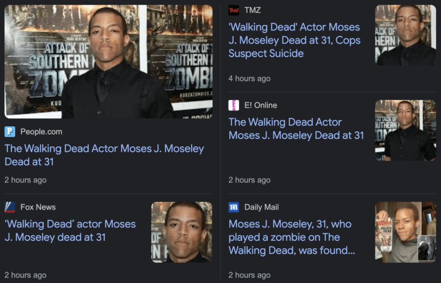This screenshot has height=283, width=441.
Task: Click the People.com source name
Action: pyautogui.click(x=41, y=132)
